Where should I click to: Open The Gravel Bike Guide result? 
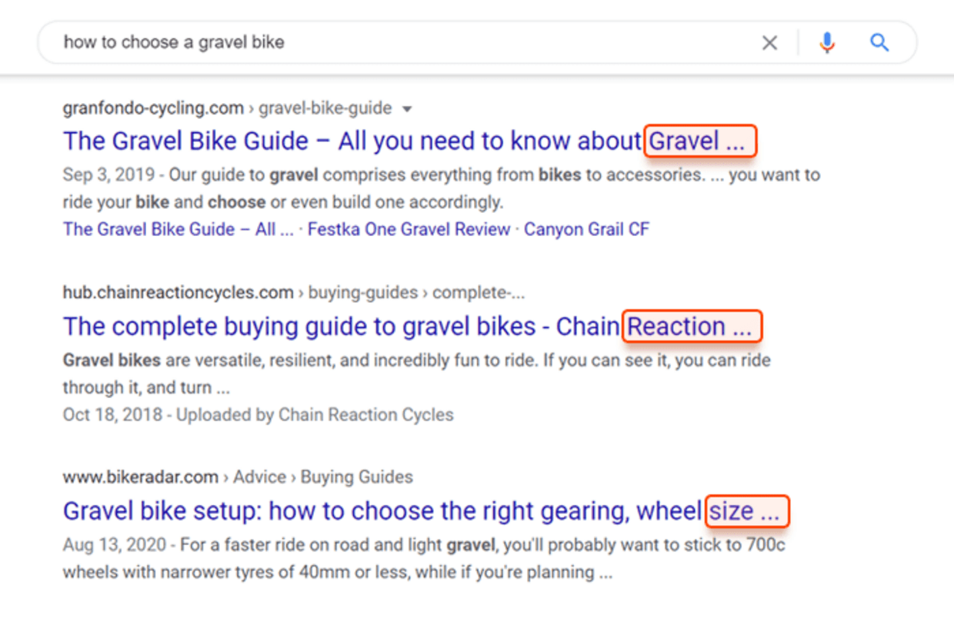tap(354, 141)
